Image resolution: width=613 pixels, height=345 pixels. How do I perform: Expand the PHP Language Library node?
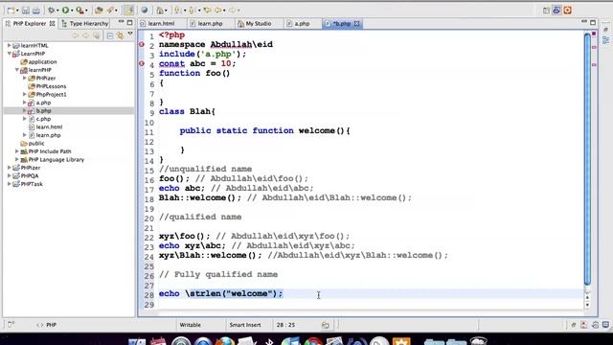17,159
